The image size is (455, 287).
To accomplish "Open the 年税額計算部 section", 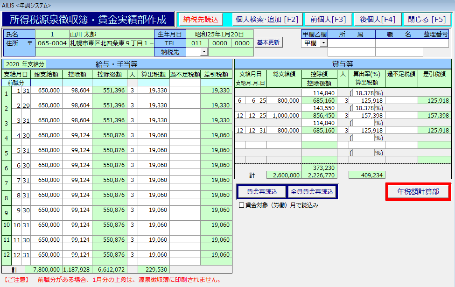I will pyautogui.click(x=418, y=192).
